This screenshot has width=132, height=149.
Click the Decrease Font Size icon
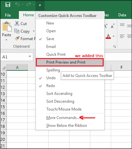click(113, 26)
